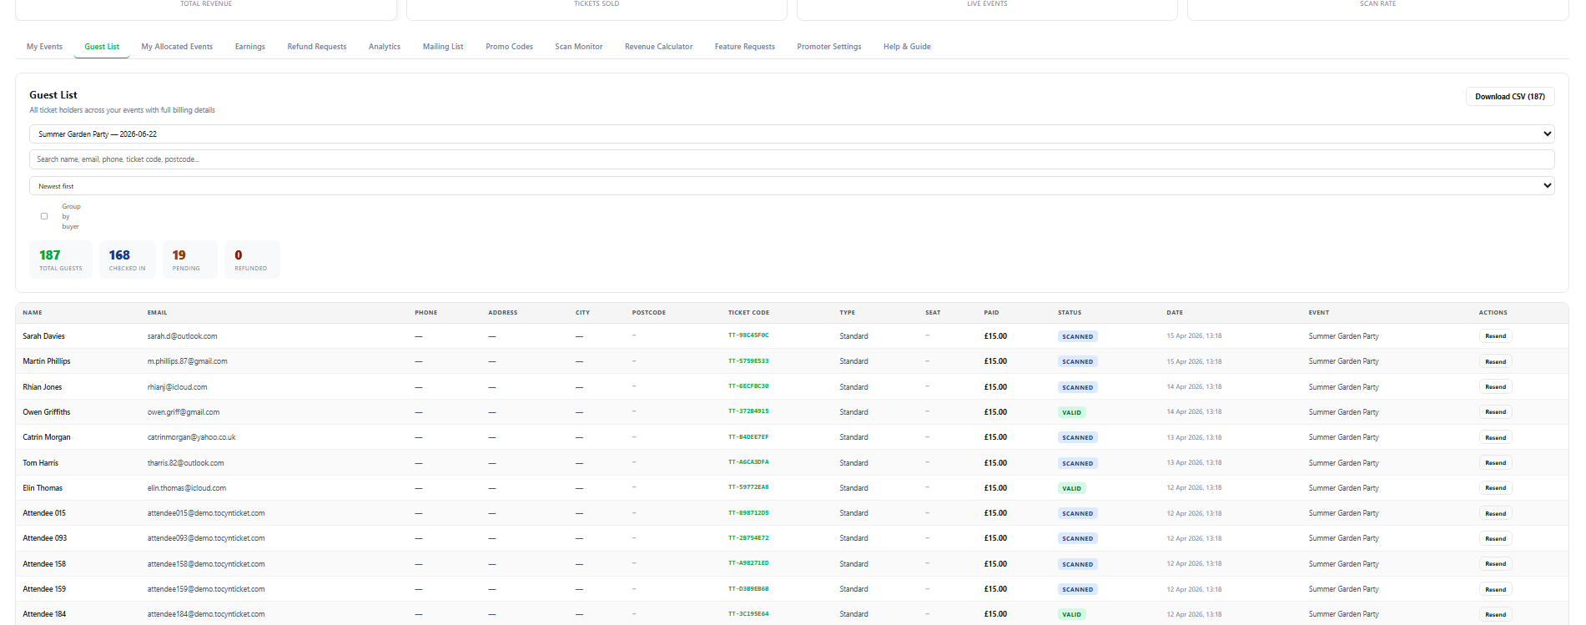1586x625 pixels.
Task: Click the name Rhian Jones
Action: (43, 387)
